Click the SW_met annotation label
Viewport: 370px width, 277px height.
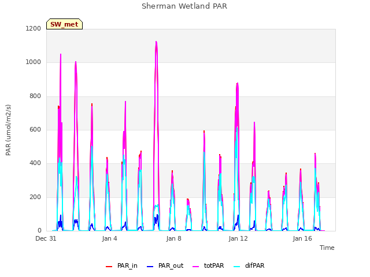(x=64, y=24)
